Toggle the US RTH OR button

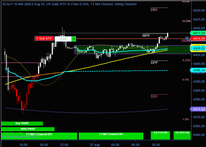point(182,135)
